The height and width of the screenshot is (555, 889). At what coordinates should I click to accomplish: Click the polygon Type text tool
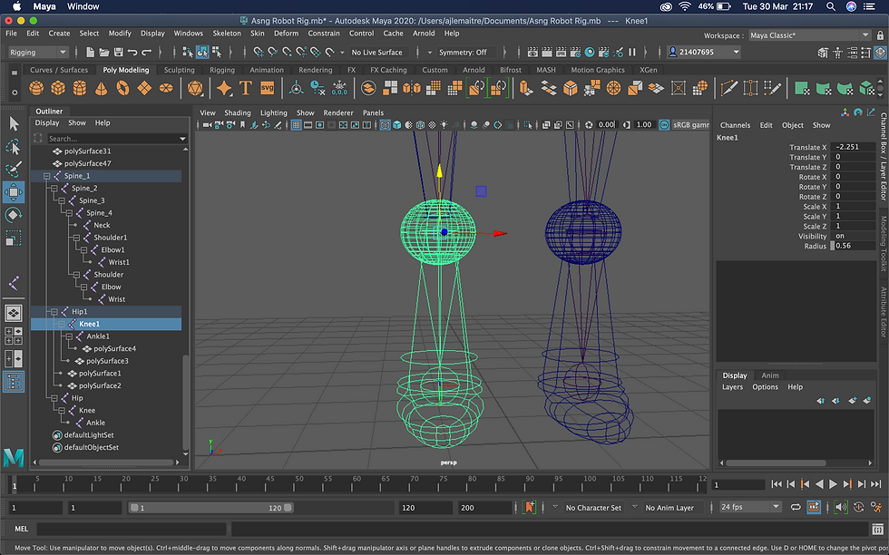246,88
